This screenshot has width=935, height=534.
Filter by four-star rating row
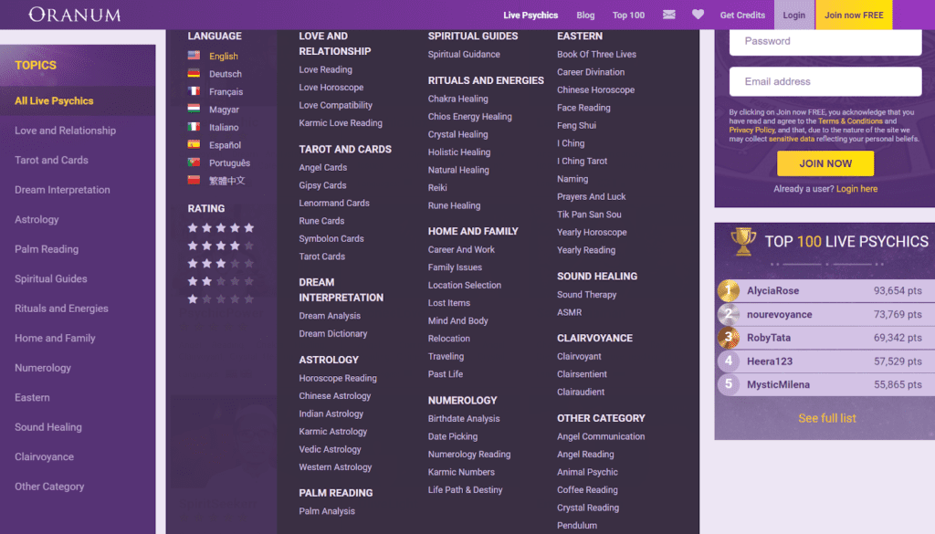coord(220,246)
